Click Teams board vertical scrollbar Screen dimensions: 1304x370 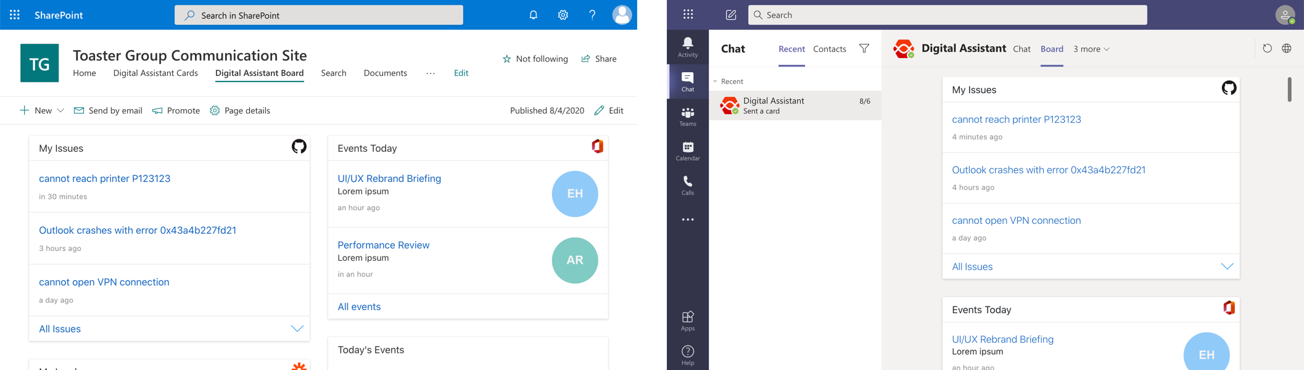tap(1289, 89)
